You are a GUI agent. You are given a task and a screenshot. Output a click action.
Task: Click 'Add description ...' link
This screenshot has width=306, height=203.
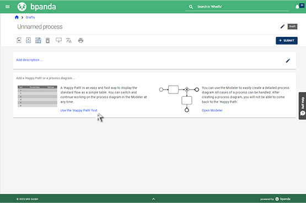(29, 60)
